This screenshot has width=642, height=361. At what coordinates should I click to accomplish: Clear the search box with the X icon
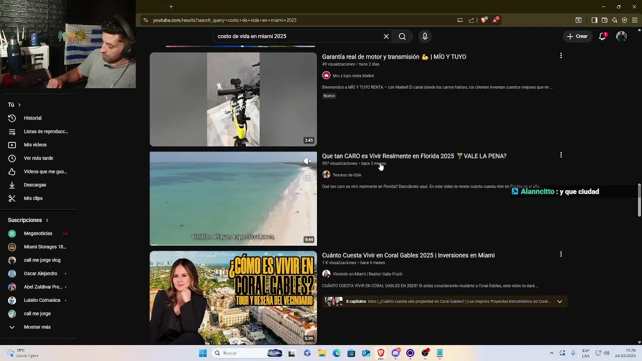pyautogui.click(x=386, y=37)
